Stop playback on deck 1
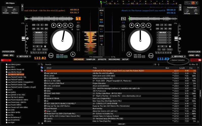This screenshot has height=126, width=202. click(x=59, y=25)
